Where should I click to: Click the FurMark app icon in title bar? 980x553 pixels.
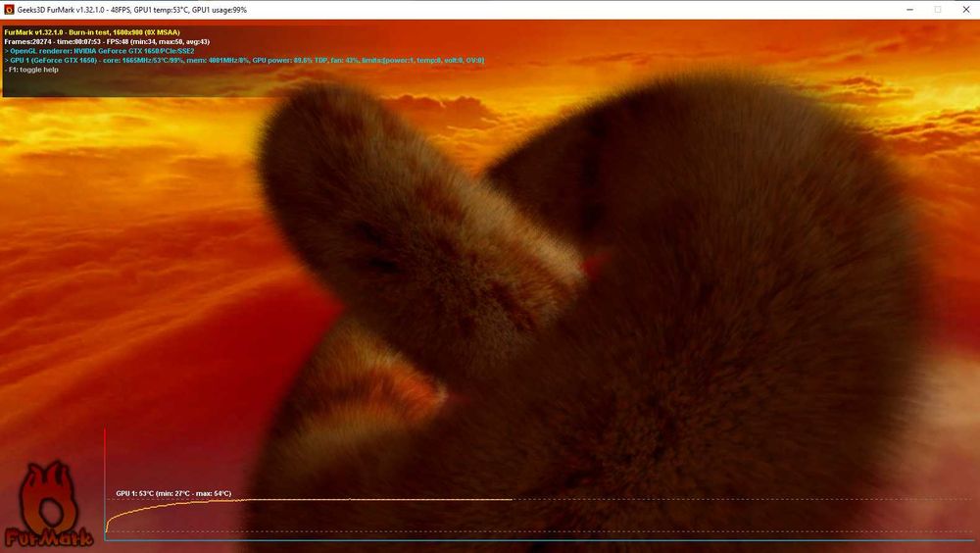click(x=9, y=10)
